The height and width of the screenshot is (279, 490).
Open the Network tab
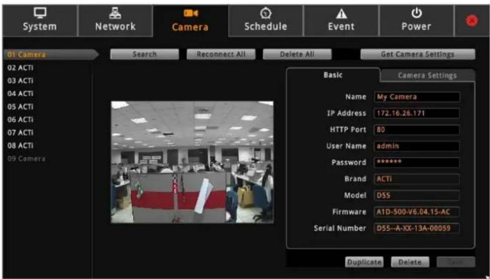(115, 21)
